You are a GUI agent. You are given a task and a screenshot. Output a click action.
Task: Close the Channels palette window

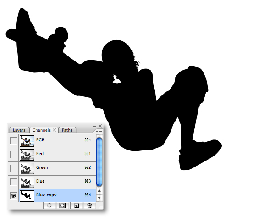click(x=100, y=126)
